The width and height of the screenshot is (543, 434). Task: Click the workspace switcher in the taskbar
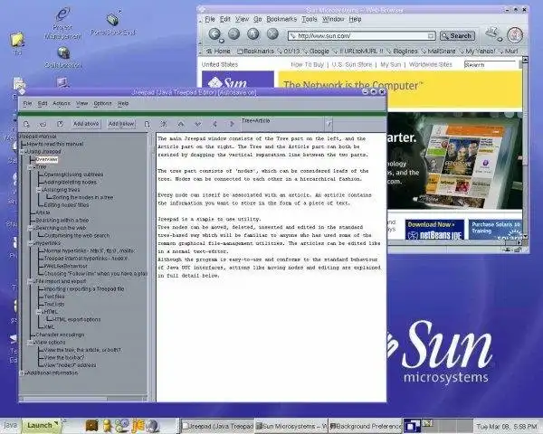point(438,426)
